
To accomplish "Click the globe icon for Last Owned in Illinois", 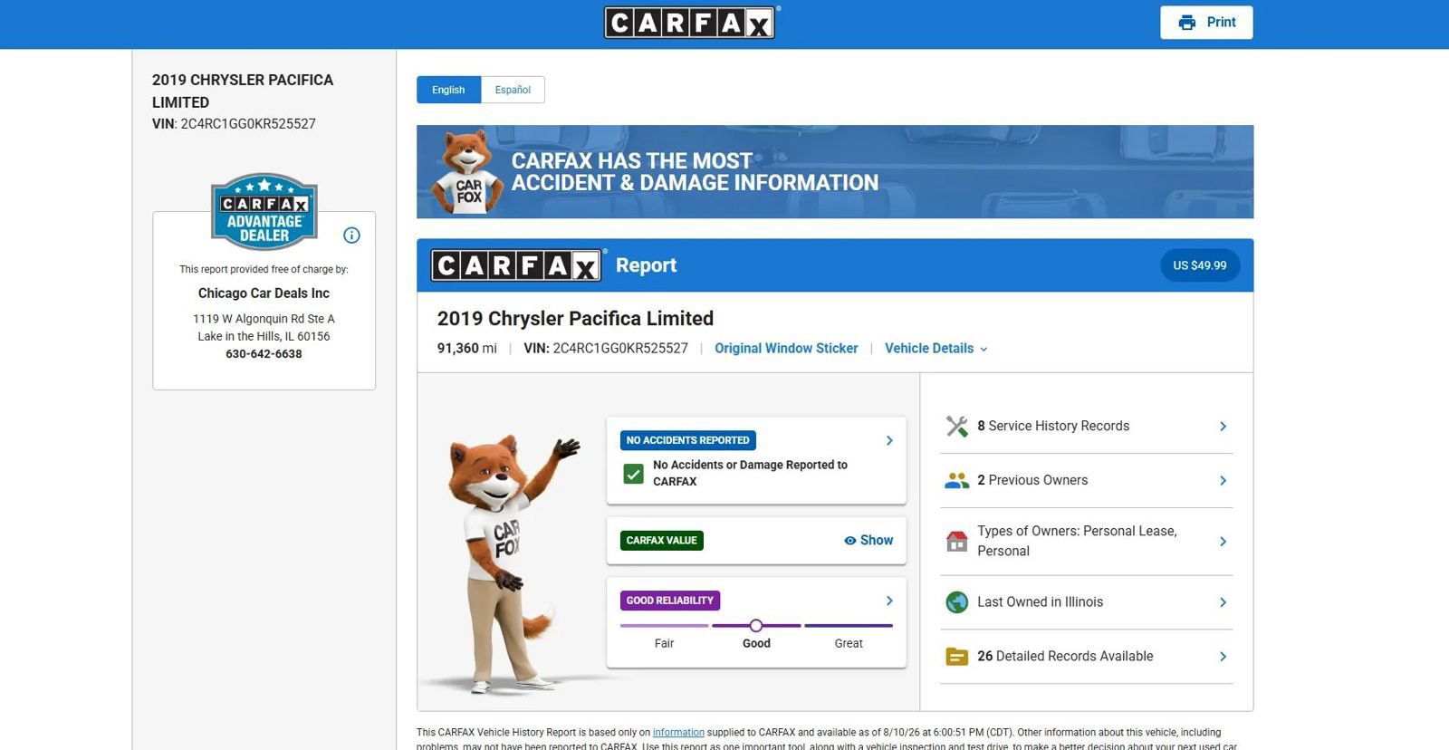I will (x=957, y=601).
